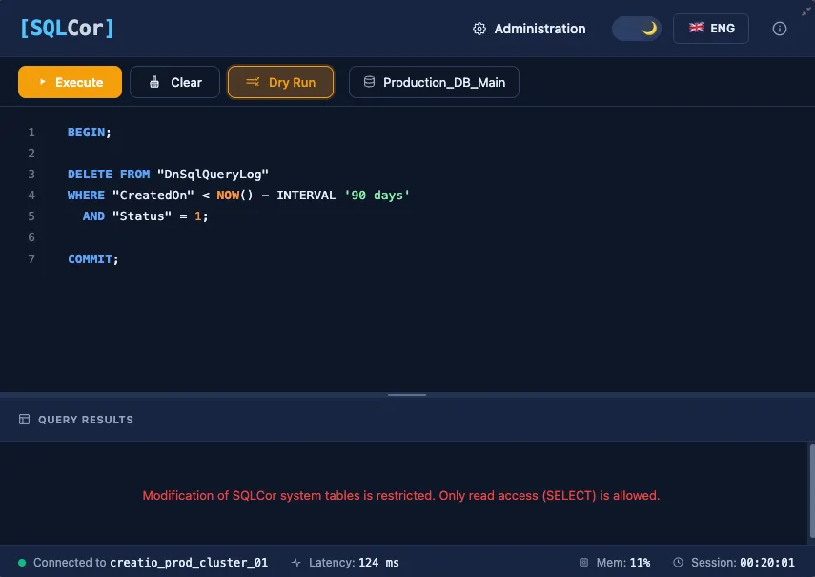Toggle dark mode switch
The height and width of the screenshot is (577, 815).
637,29
